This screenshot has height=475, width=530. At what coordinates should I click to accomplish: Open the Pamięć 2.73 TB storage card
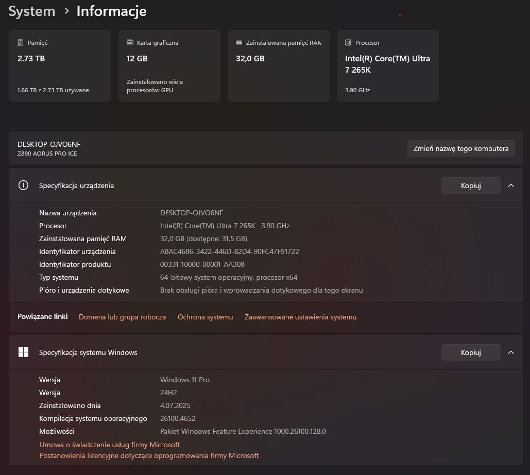60,66
